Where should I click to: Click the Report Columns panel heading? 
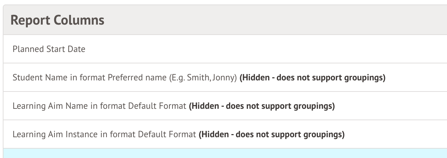click(x=58, y=20)
